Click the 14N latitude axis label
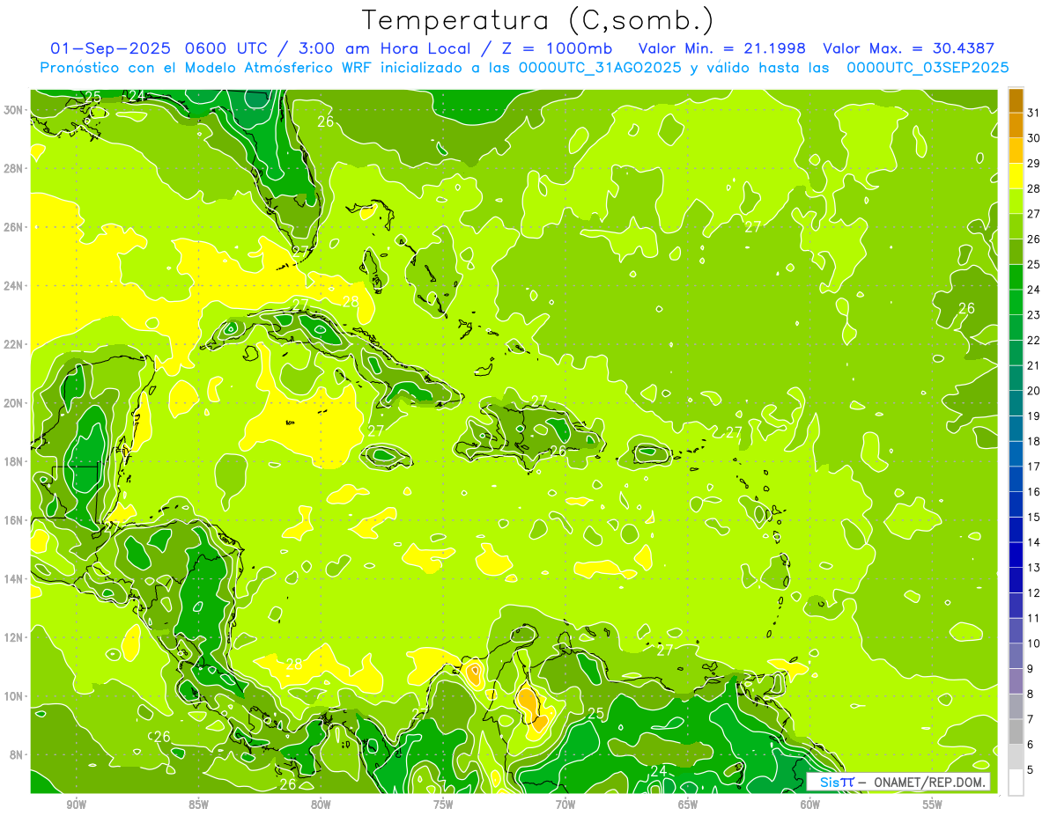Viewport: 1057px width, 816px height. point(14,578)
